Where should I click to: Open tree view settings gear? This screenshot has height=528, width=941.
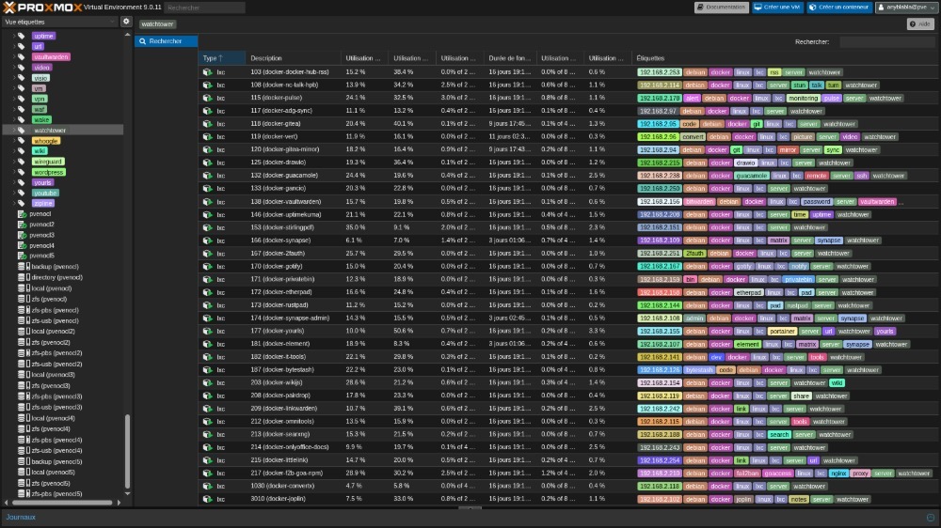(126, 21)
